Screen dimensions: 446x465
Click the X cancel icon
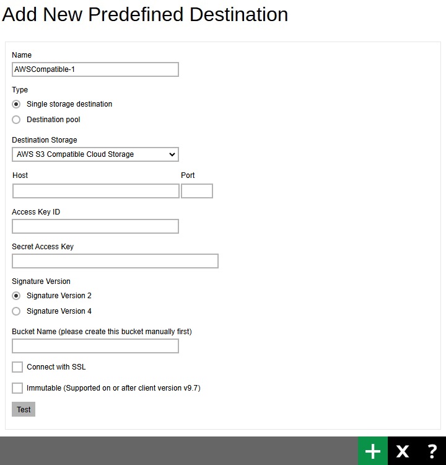(x=402, y=451)
